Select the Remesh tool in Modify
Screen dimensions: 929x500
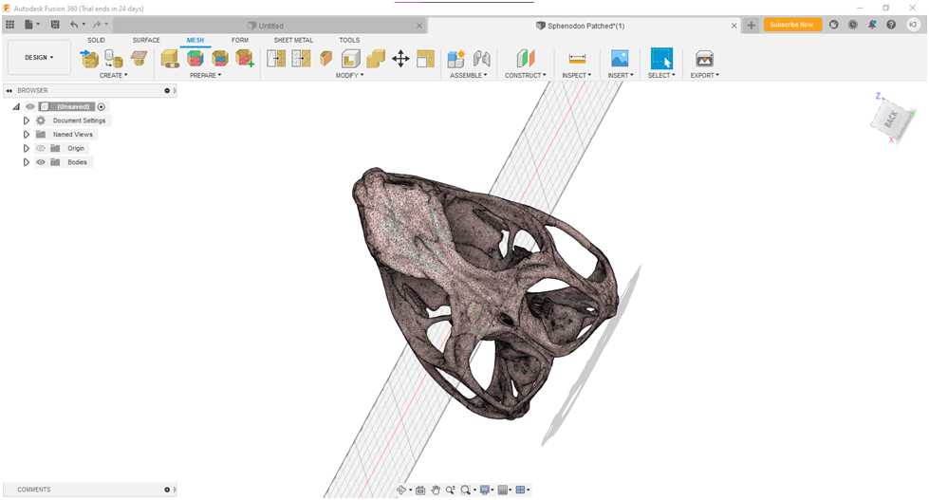coord(277,59)
